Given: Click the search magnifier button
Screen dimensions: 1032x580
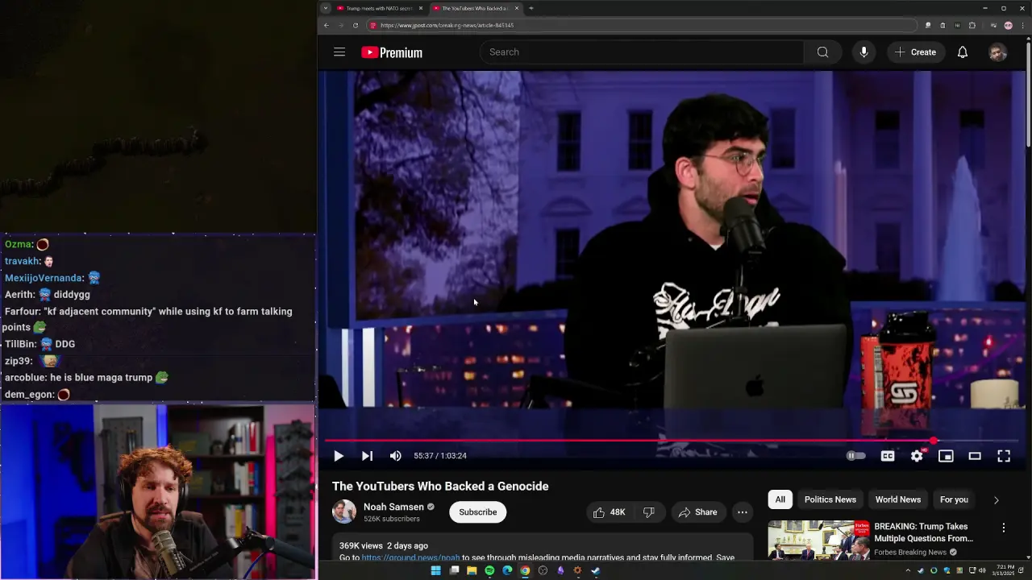Looking at the screenshot, I should [x=822, y=52].
